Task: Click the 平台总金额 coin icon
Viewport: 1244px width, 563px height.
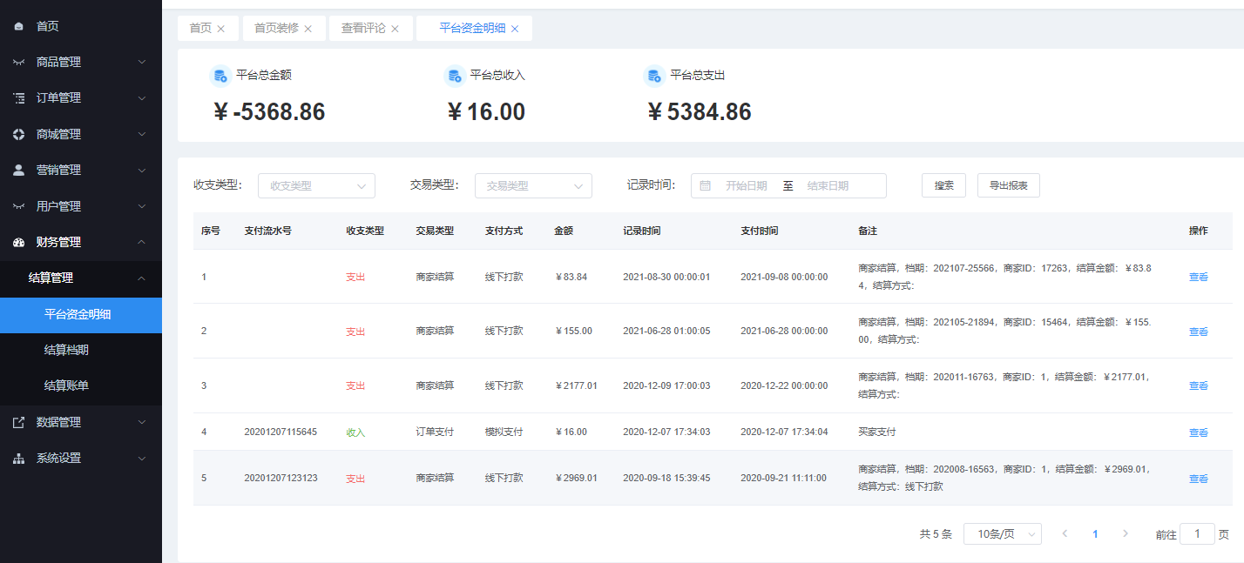Action: pyautogui.click(x=220, y=76)
